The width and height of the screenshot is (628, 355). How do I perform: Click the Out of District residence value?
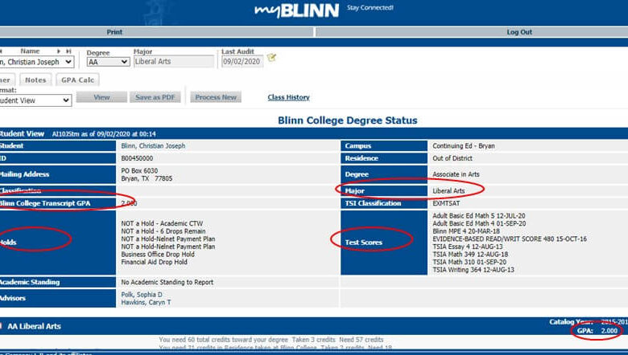point(452,158)
